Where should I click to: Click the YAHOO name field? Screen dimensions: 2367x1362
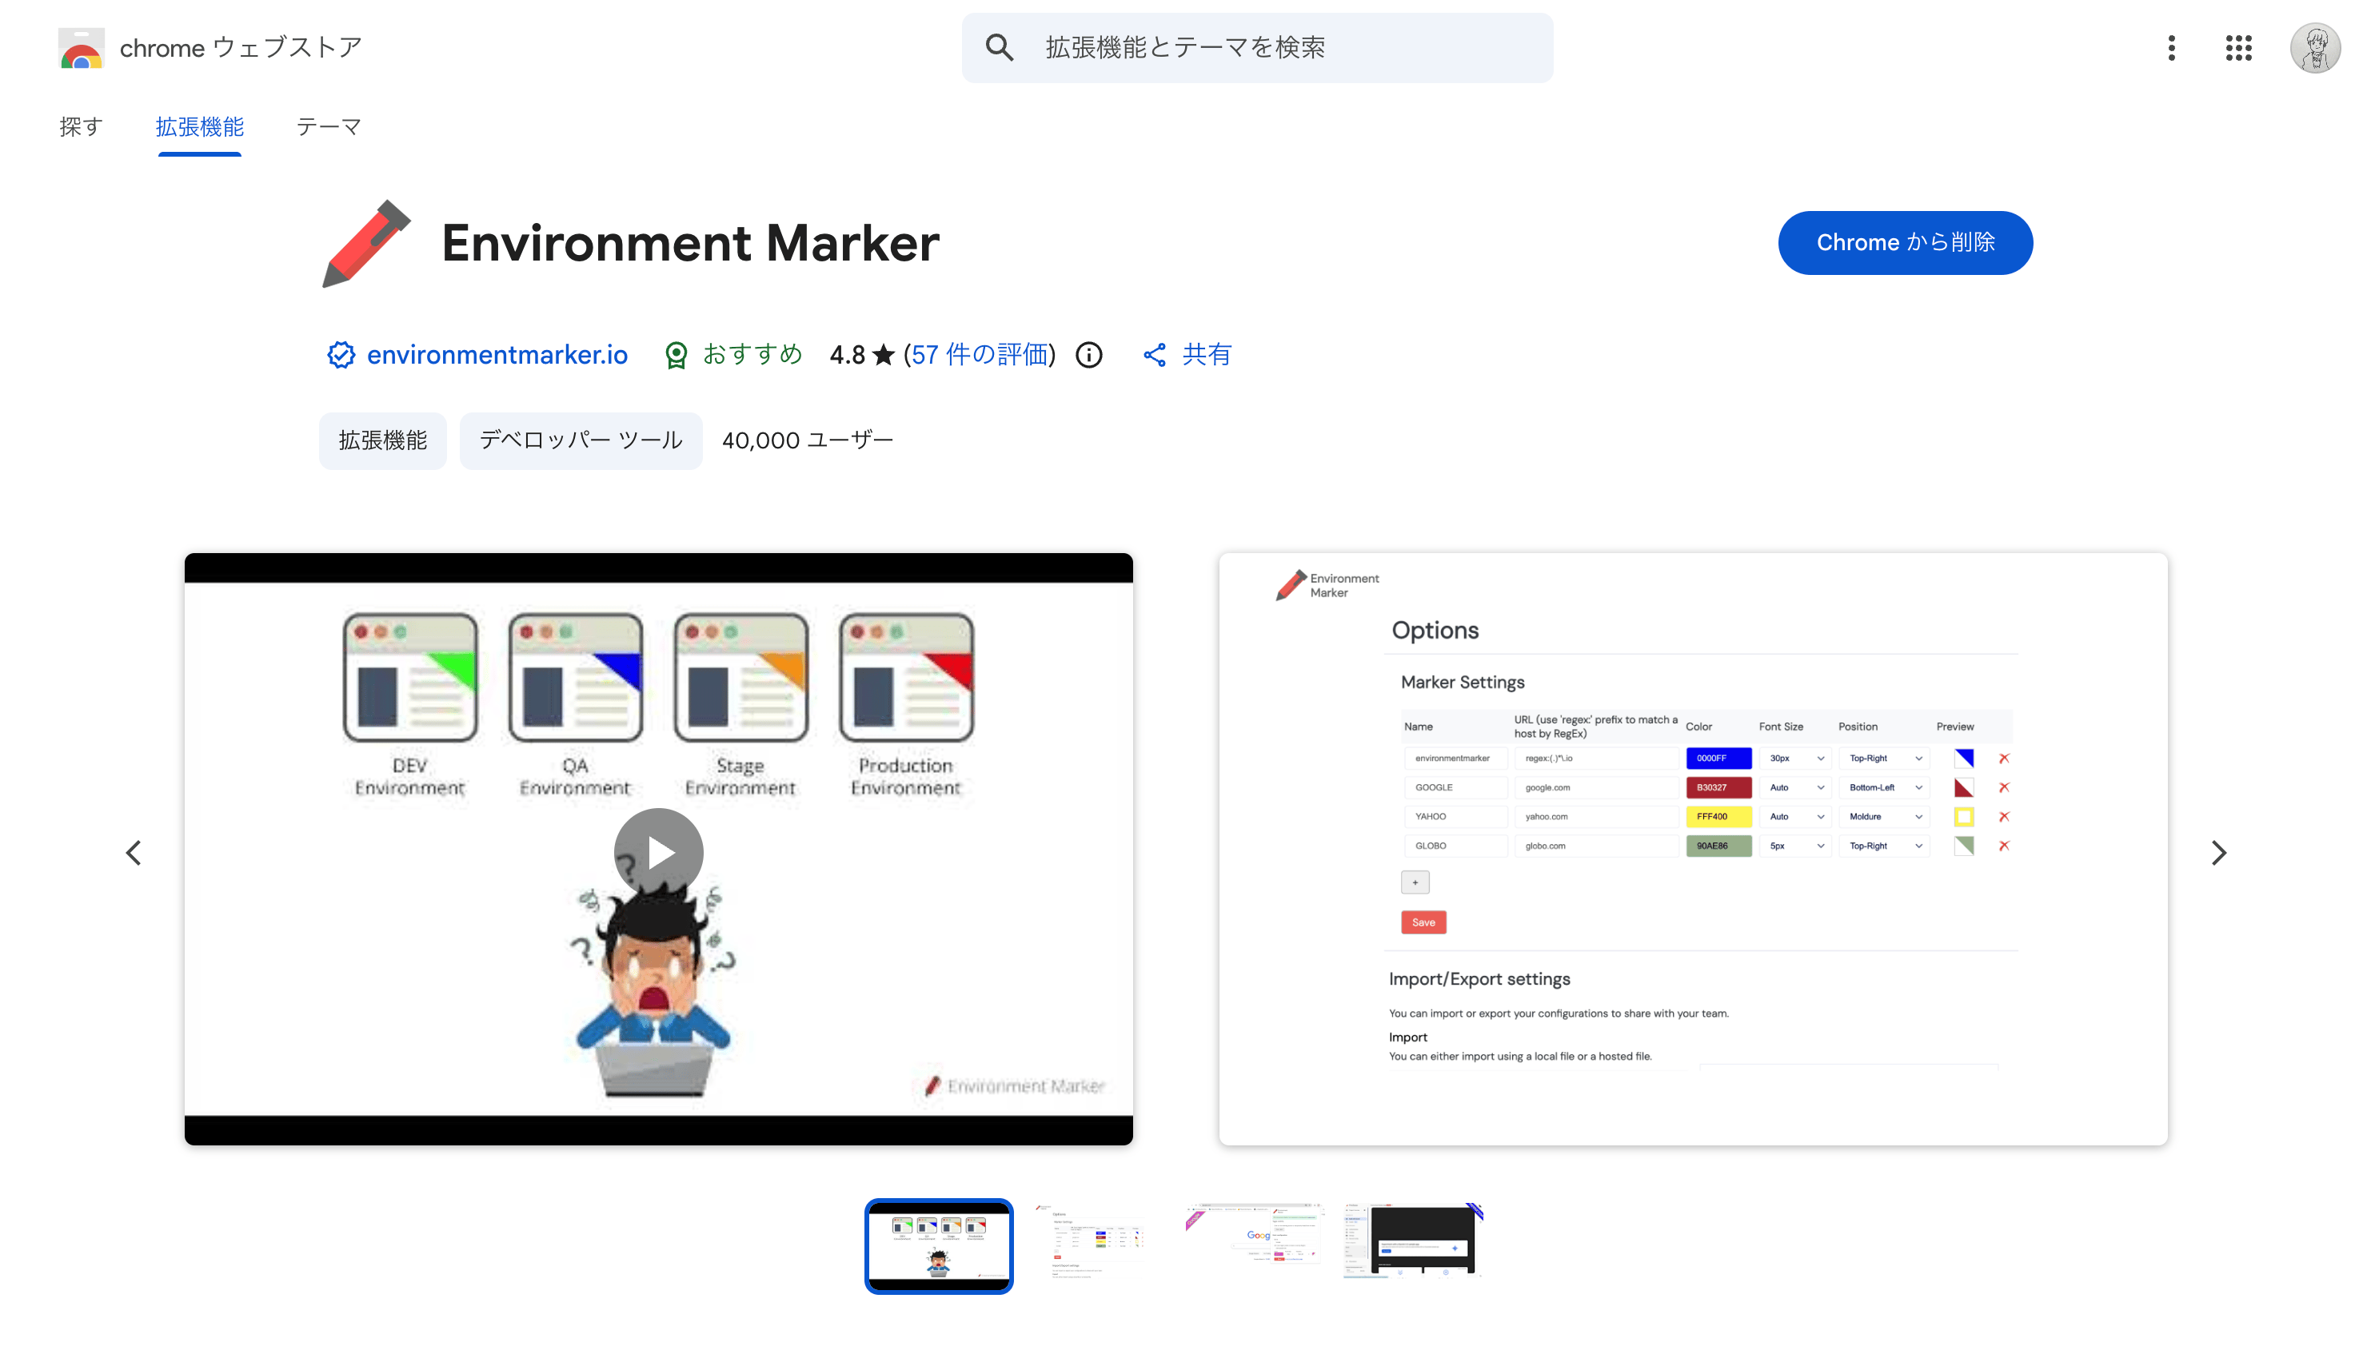click(x=1455, y=817)
